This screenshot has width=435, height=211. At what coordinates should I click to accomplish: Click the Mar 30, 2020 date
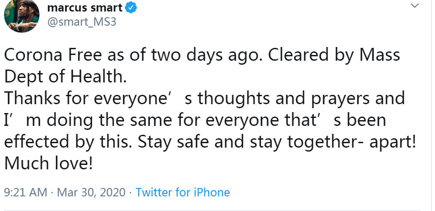91,192
